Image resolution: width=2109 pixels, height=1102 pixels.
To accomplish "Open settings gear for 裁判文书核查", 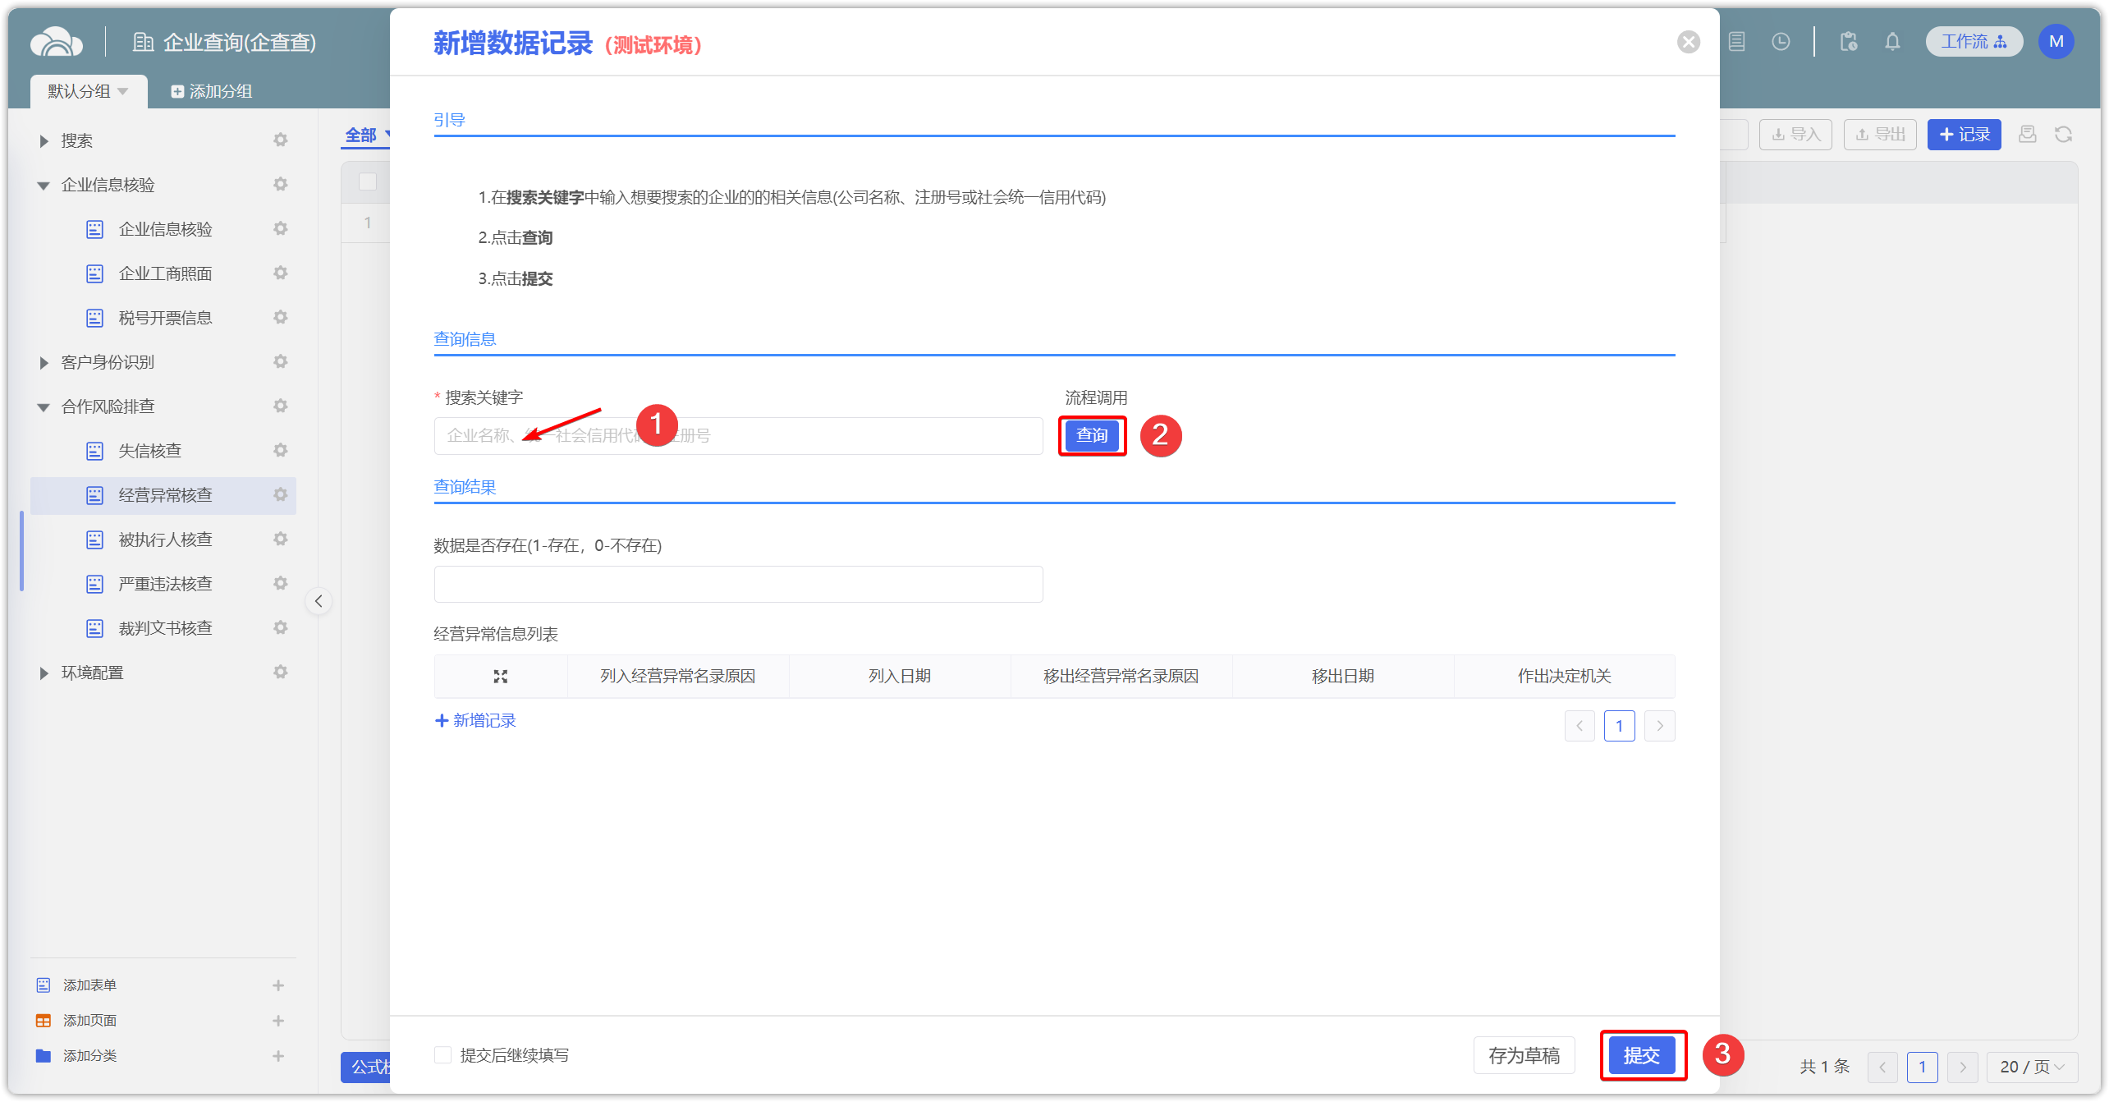I will coord(281,627).
